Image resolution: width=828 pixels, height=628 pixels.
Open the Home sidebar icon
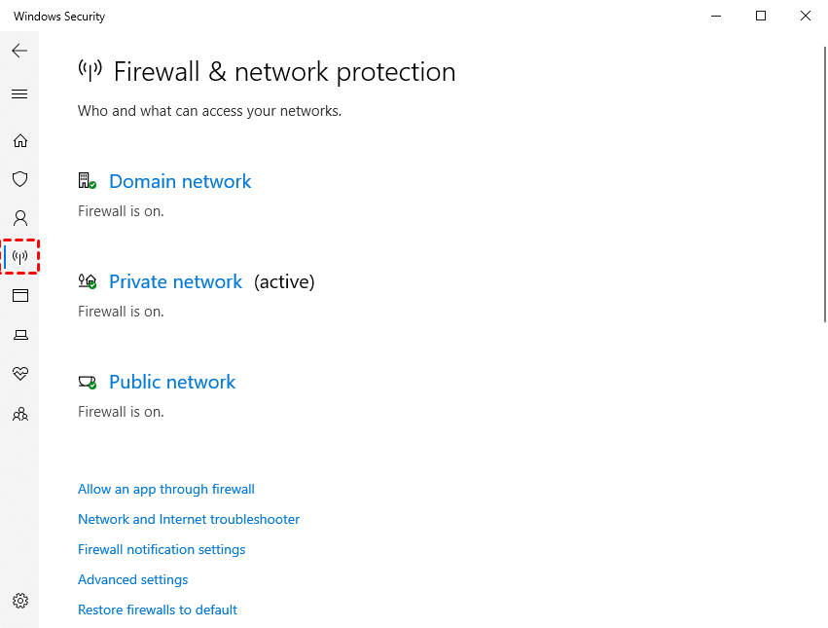click(19, 141)
